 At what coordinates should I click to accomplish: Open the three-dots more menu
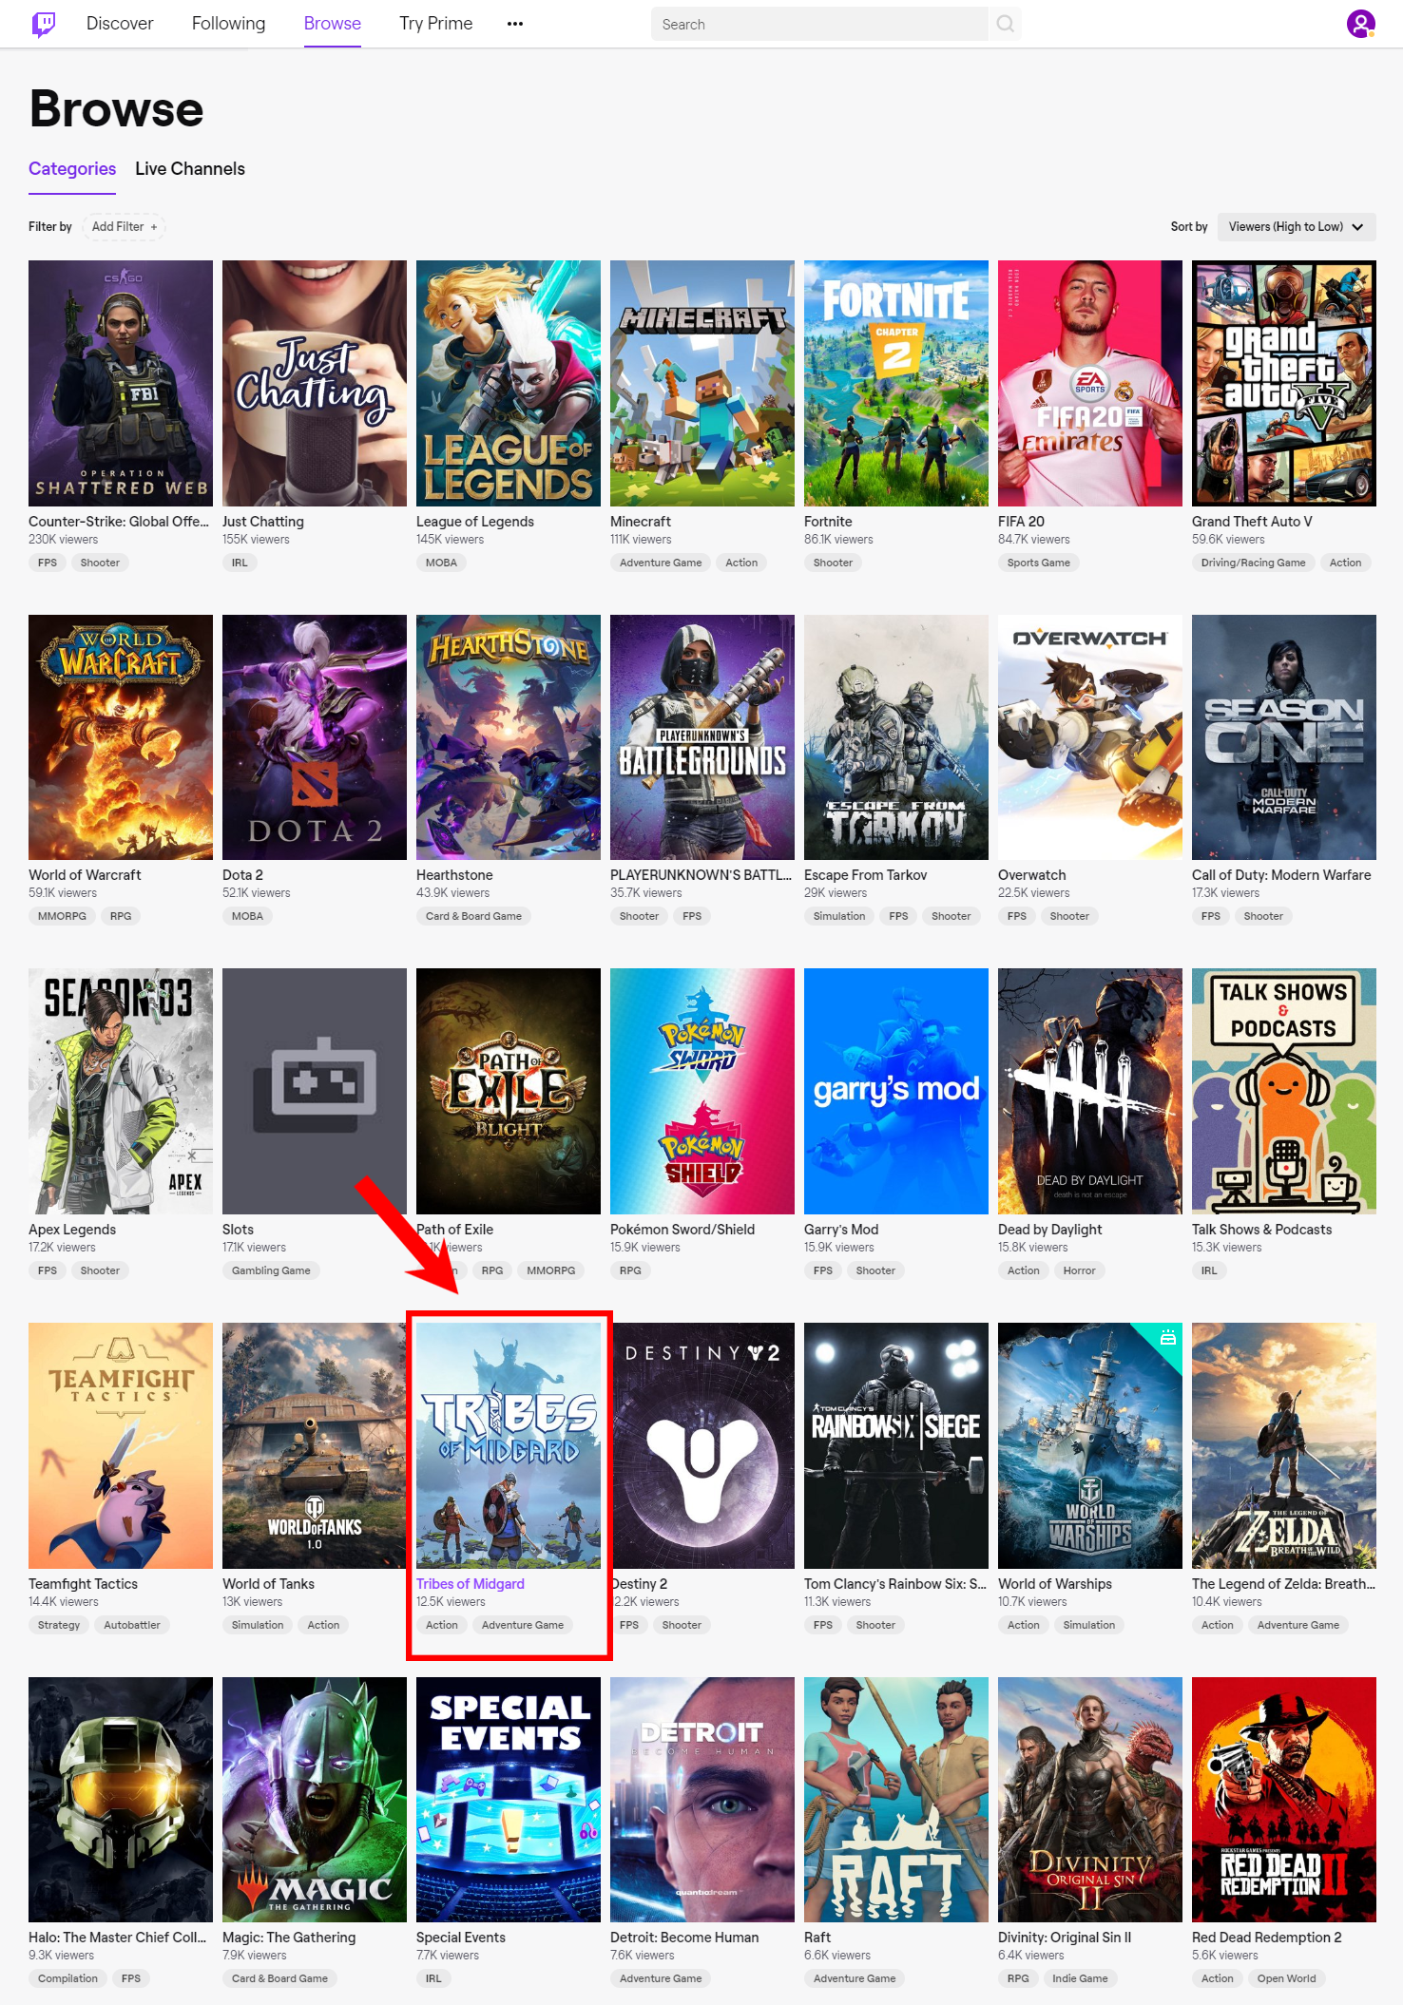(x=514, y=24)
